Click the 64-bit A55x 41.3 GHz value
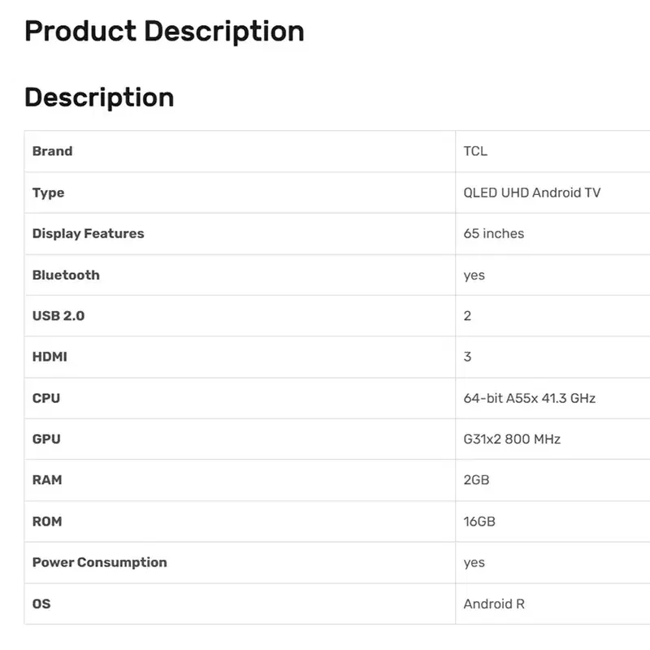The image size is (650, 650). tap(530, 398)
